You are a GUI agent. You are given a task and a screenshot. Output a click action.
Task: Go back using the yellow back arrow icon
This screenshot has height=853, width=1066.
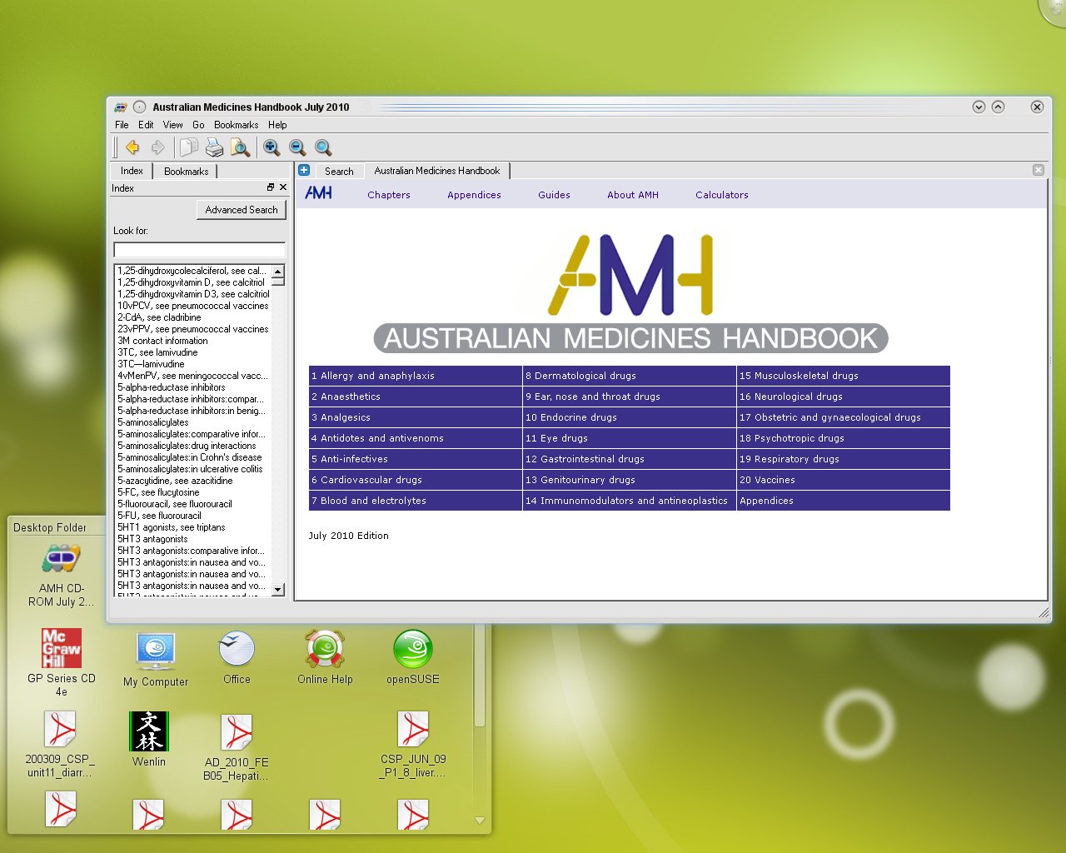pyautogui.click(x=132, y=147)
